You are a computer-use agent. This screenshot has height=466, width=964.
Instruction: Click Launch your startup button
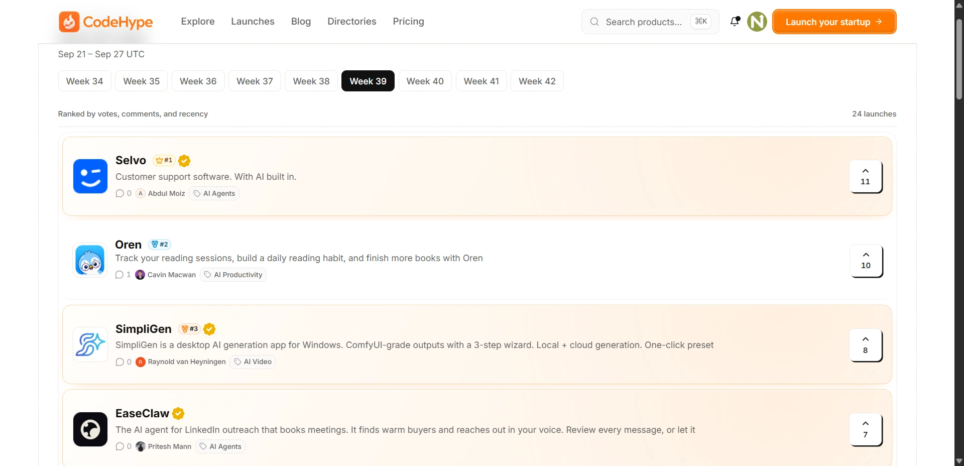pos(834,22)
